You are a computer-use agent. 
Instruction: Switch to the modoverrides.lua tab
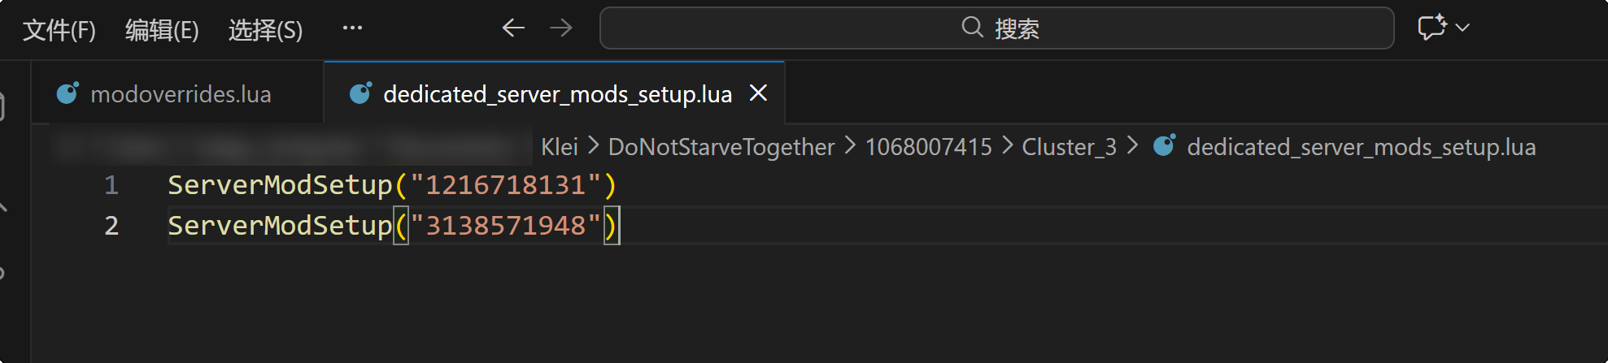181,94
